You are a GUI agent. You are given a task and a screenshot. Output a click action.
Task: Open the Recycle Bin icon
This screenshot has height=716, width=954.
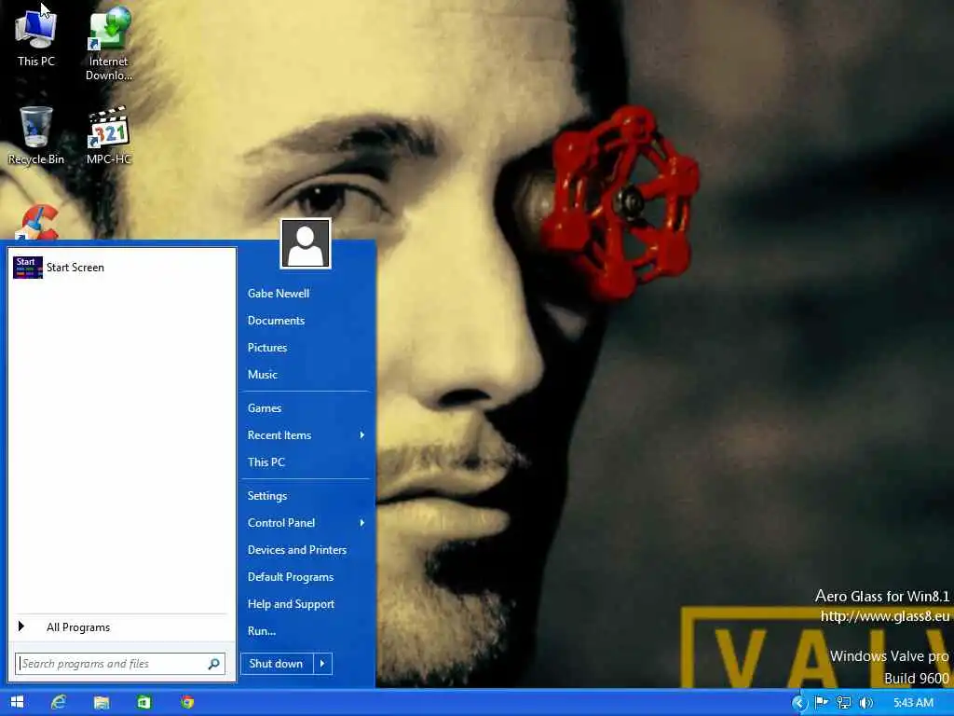pyautogui.click(x=36, y=135)
